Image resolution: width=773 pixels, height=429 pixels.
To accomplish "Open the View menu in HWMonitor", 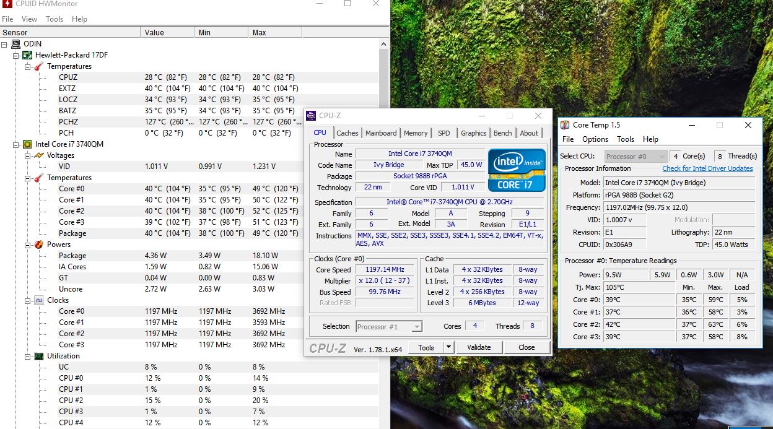I will [x=29, y=19].
